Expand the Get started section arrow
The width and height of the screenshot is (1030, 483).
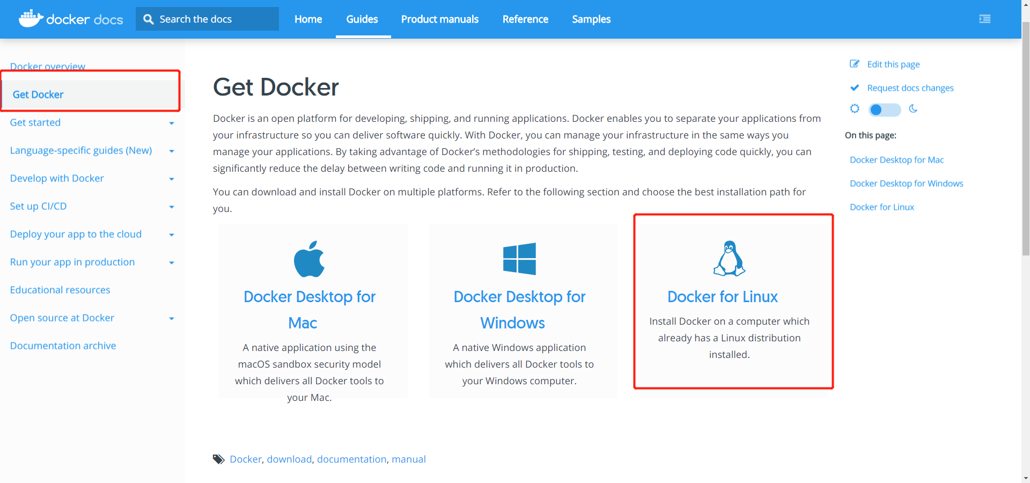(172, 123)
